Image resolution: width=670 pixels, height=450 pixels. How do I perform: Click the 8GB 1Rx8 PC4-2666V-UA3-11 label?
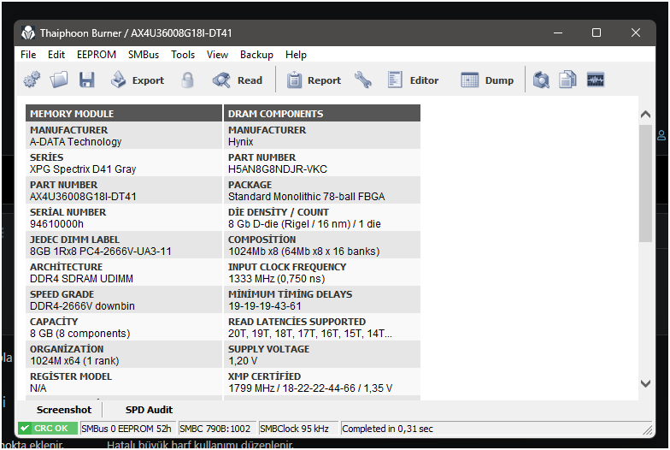click(x=101, y=252)
